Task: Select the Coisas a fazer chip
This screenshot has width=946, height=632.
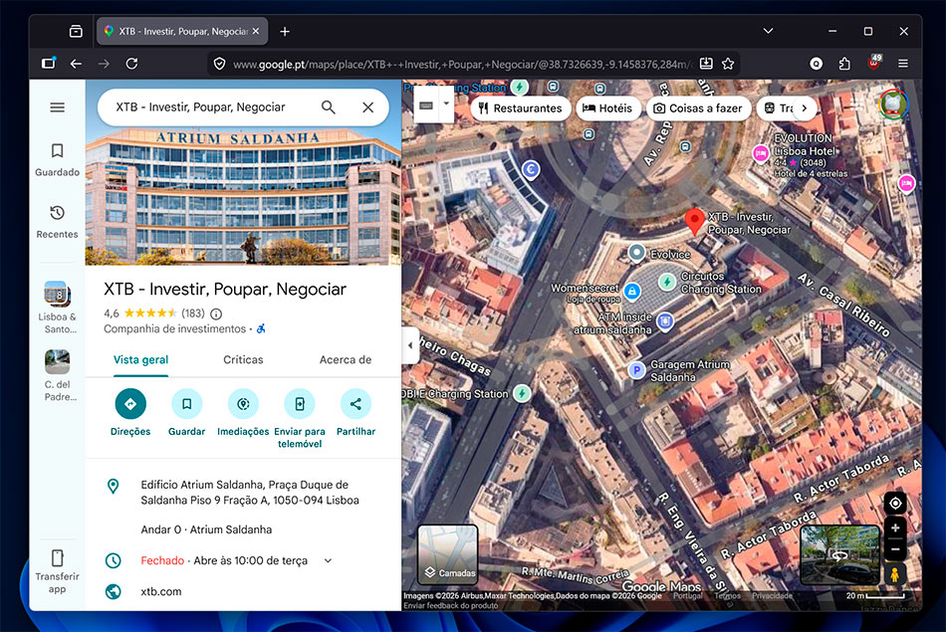Action: 698,108
